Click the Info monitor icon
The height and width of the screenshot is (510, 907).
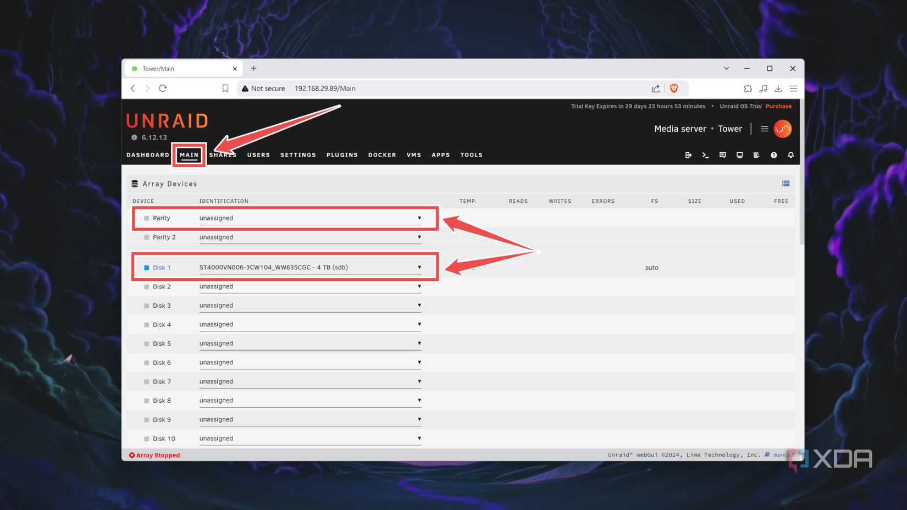(x=739, y=156)
